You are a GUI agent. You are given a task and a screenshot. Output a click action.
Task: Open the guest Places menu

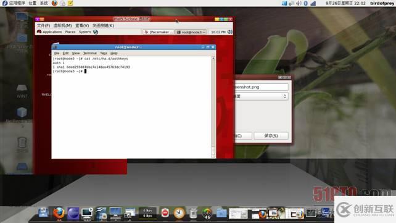click(70, 32)
